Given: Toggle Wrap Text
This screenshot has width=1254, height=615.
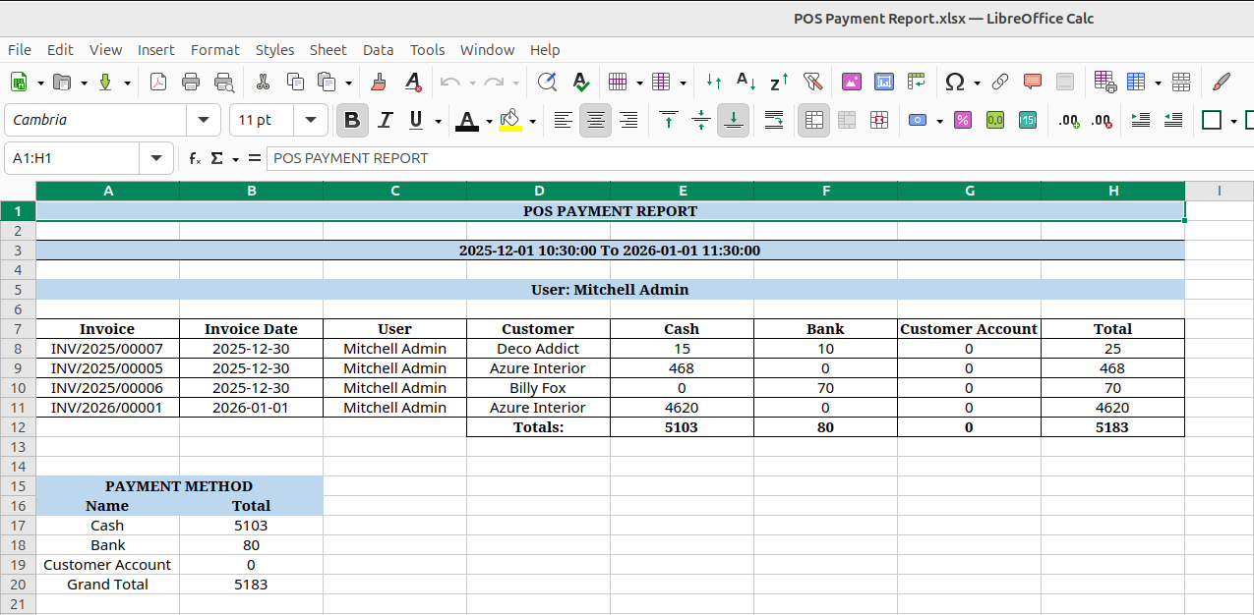Looking at the screenshot, I should coord(774,120).
